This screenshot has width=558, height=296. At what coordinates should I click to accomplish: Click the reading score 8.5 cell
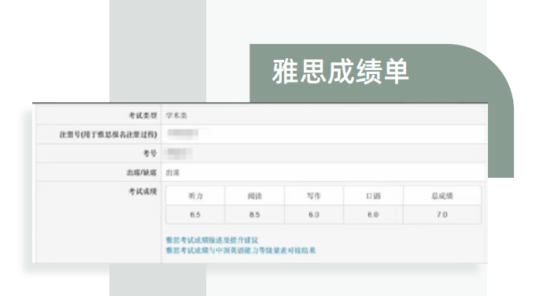coord(254,215)
